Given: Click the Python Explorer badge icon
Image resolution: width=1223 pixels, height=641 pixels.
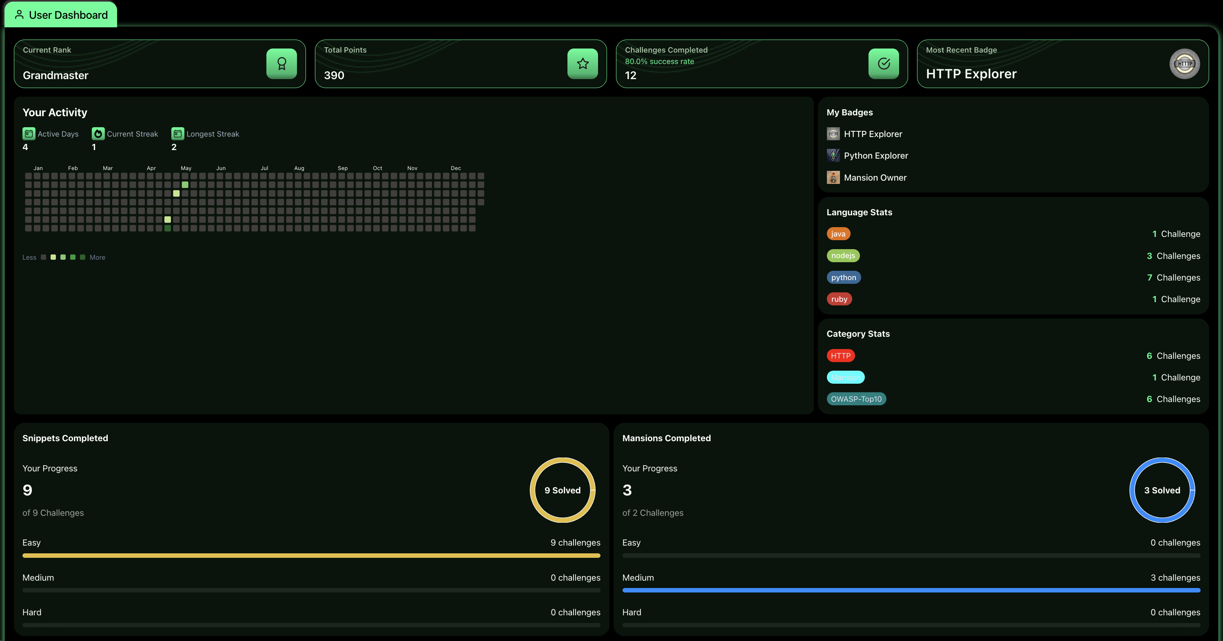Looking at the screenshot, I should pos(833,156).
